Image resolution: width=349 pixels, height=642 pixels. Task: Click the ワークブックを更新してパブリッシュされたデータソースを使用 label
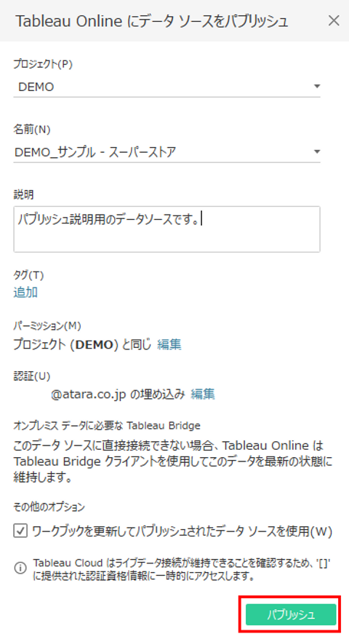click(182, 531)
